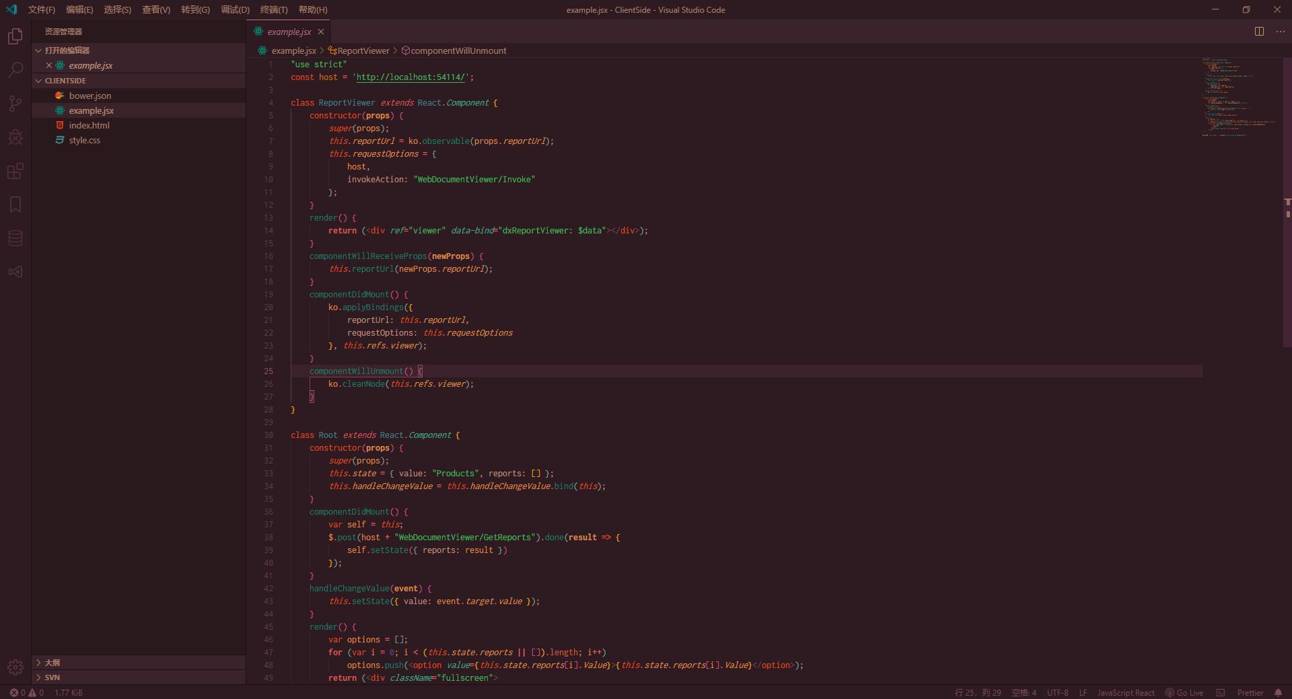
Task: Open the Bookmarks view icon
Action: pos(15,205)
